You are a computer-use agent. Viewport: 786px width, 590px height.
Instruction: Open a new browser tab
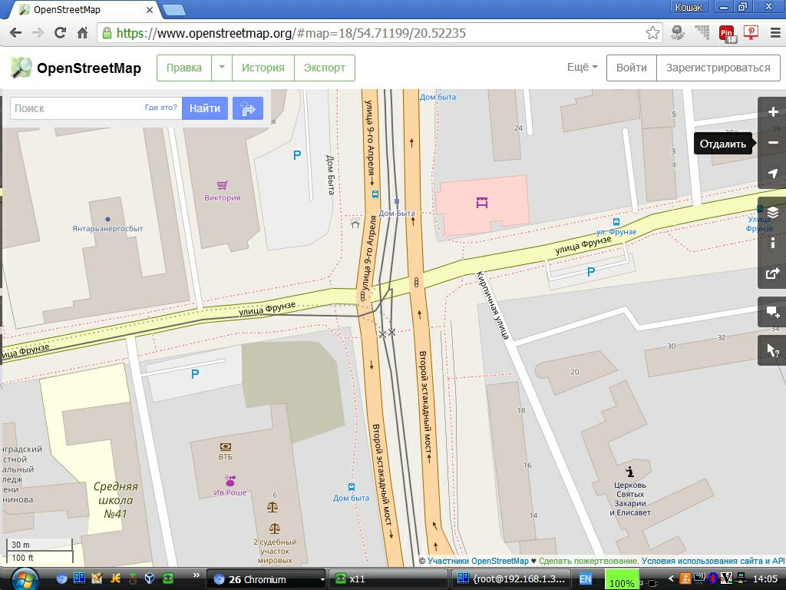click(x=174, y=10)
